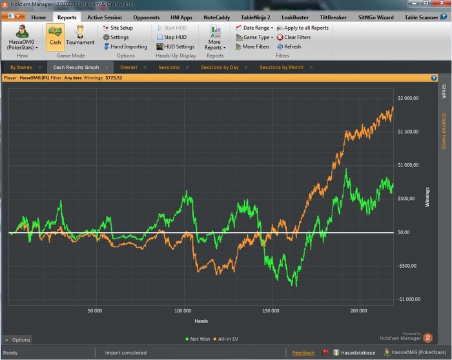The width and height of the screenshot is (452, 360).
Task: Switch to Tournament game mode
Action: 80,35
